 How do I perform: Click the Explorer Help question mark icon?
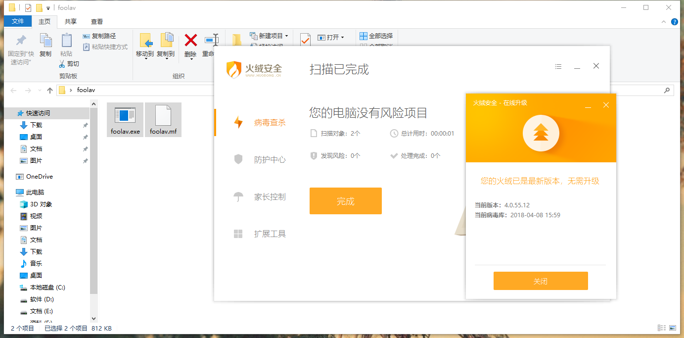coord(675,22)
